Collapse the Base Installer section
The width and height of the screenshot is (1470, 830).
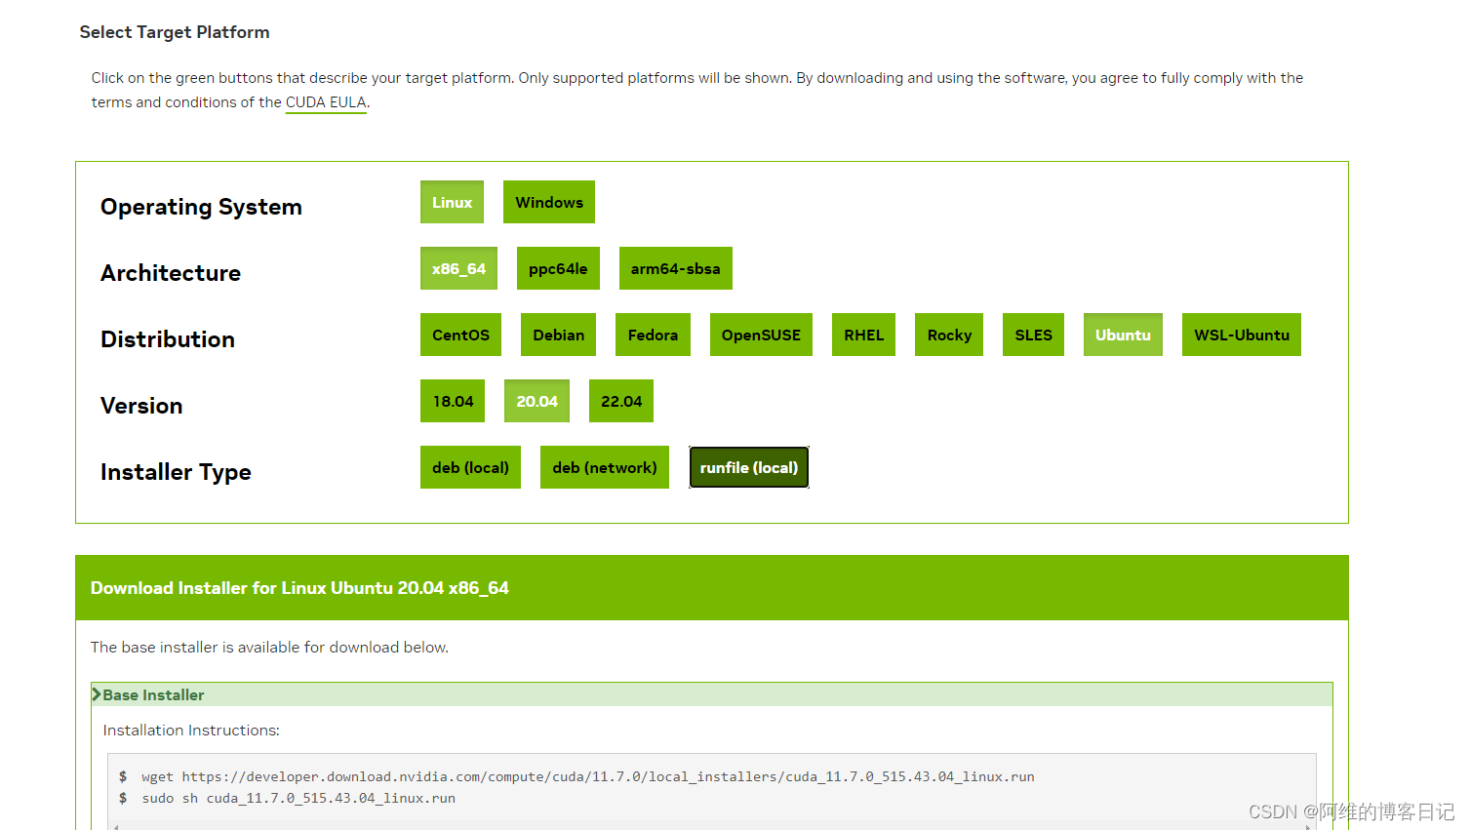coord(712,694)
